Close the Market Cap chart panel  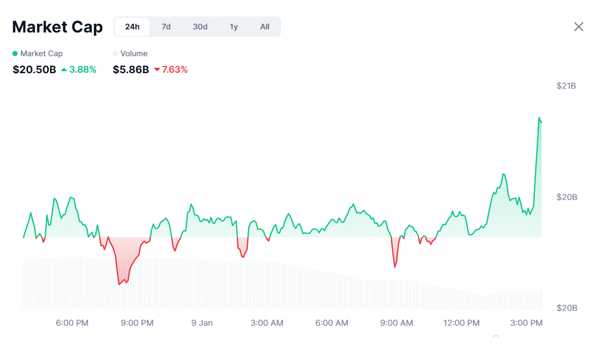578,27
